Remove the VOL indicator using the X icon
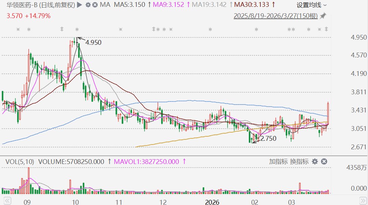Screen dimensions: 368x205 tap(324, 162)
